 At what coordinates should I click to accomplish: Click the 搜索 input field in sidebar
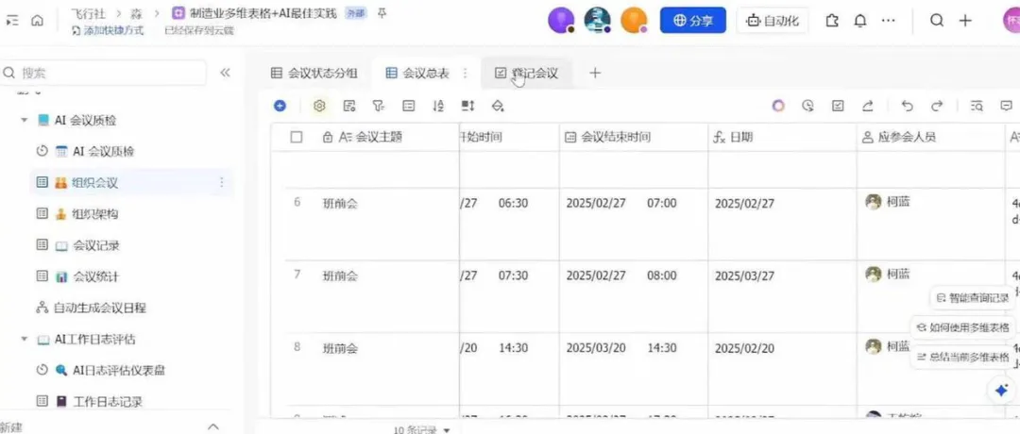coord(104,73)
